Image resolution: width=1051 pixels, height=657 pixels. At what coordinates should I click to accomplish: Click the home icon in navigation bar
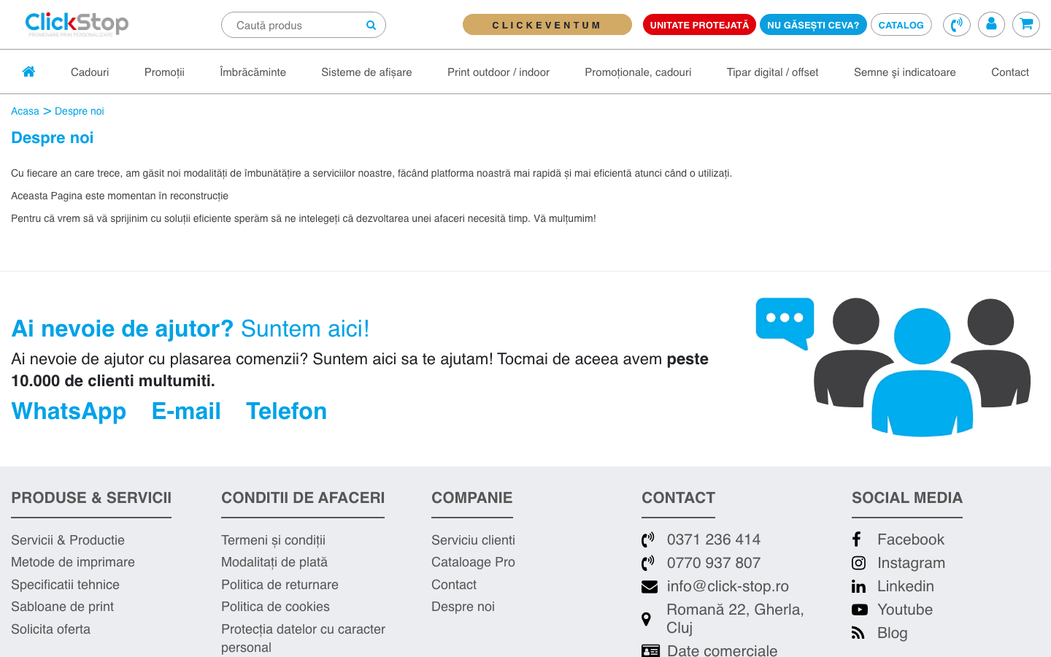click(28, 72)
